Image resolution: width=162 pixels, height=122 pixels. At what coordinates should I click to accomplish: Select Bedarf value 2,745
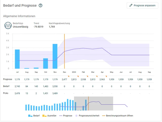17,86
